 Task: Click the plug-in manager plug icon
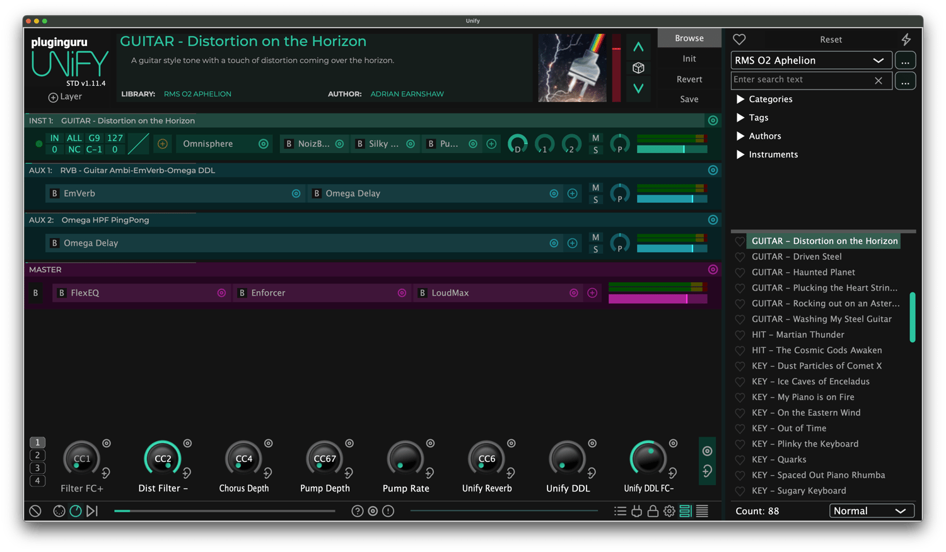637,511
